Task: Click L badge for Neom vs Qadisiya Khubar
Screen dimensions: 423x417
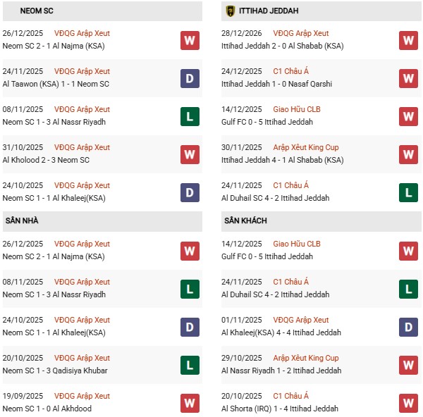Action: pyautogui.click(x=190, y=365)
